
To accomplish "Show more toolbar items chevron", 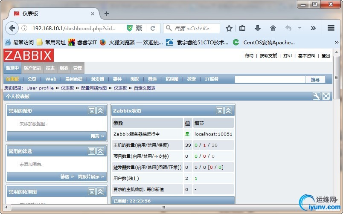I will (x=313, y=28).
